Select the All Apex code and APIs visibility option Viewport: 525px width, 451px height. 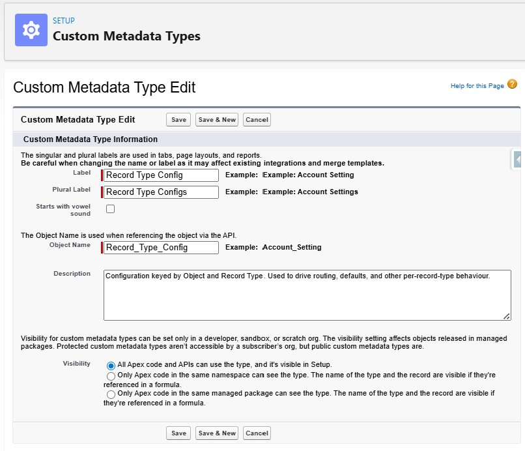[111, 366]
